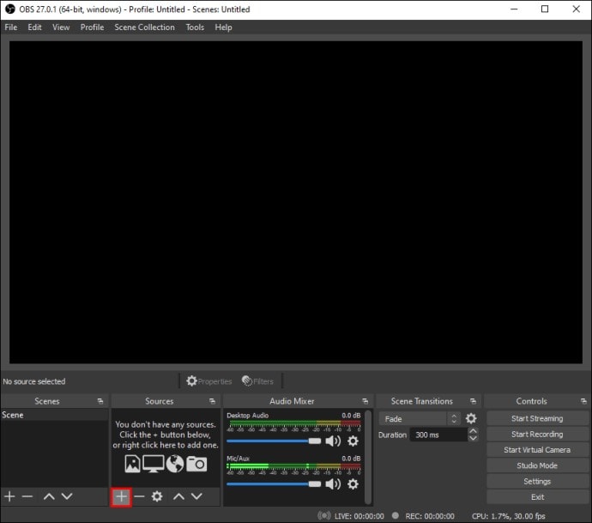This screenshot has width=592, height=523.
Task: Pop out the Audio Mixer dock
Action: [x=365, y=401]
